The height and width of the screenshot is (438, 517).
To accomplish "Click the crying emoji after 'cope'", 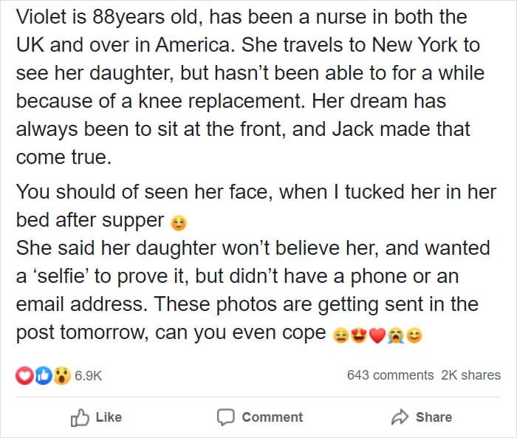I will pos(396,335).
